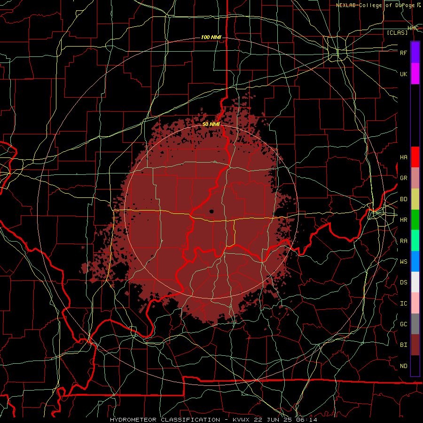Click the UK legend label

coord(404,74)
